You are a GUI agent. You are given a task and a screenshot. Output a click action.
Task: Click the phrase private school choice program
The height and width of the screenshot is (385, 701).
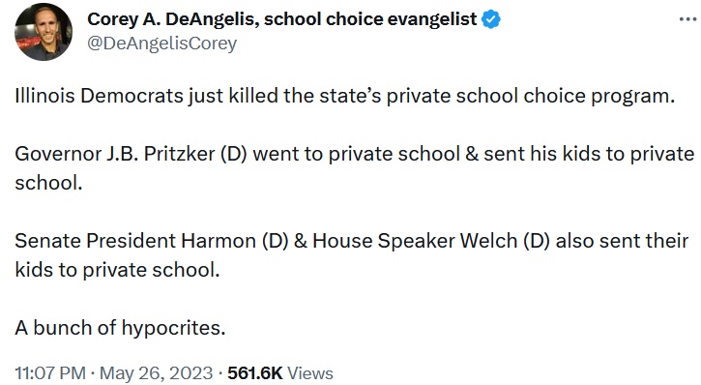coord(531,96)
